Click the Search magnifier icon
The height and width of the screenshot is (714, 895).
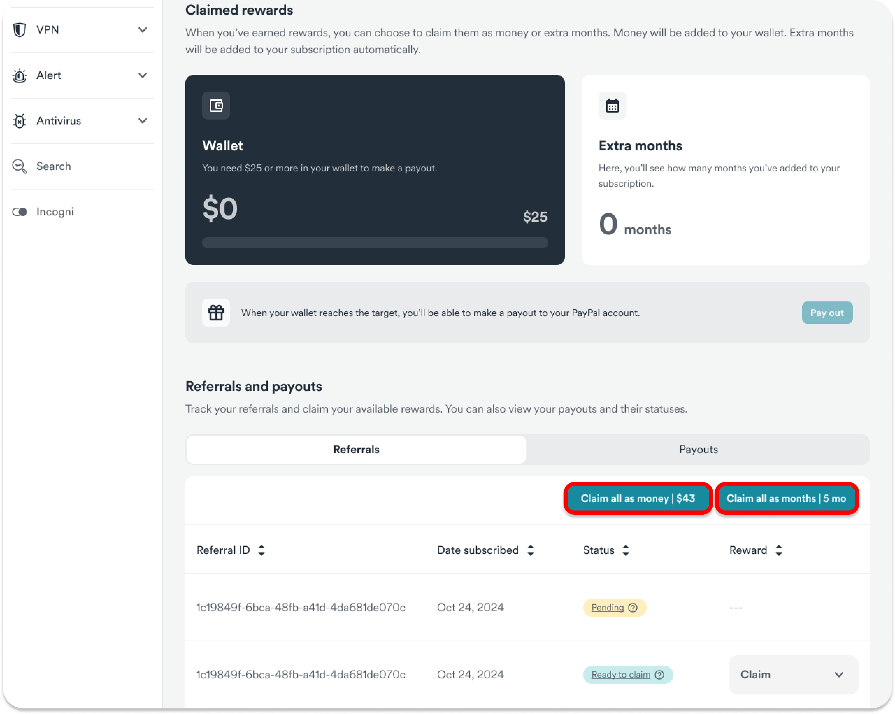point(20,166)
